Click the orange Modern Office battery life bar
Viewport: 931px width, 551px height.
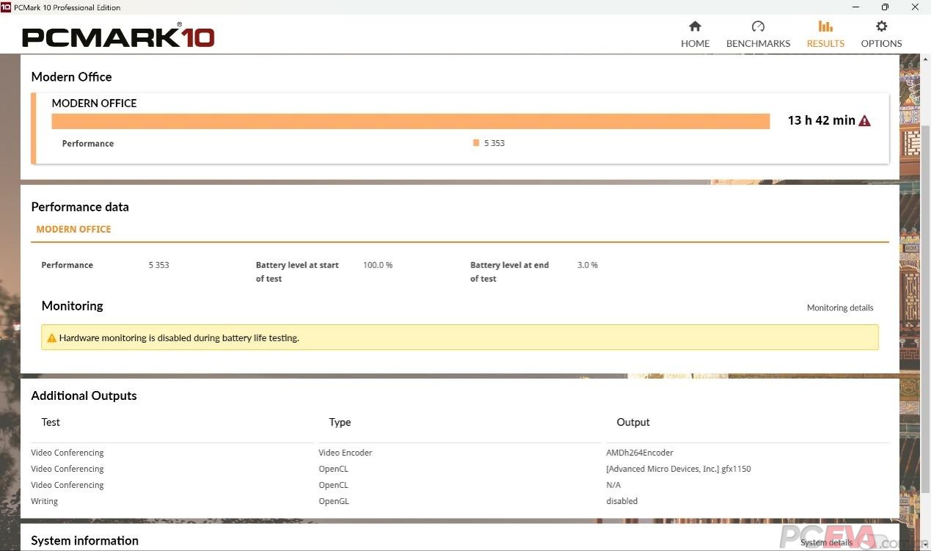click(x=410, y=122)
